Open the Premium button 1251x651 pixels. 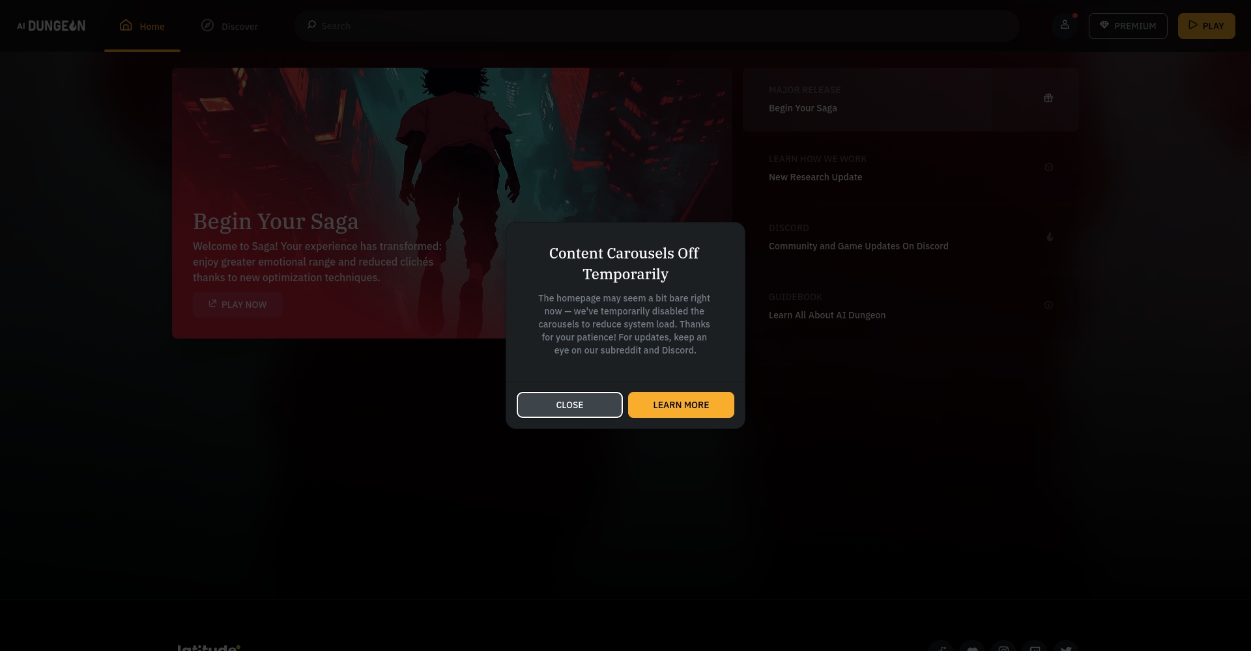coord(1128,26)
